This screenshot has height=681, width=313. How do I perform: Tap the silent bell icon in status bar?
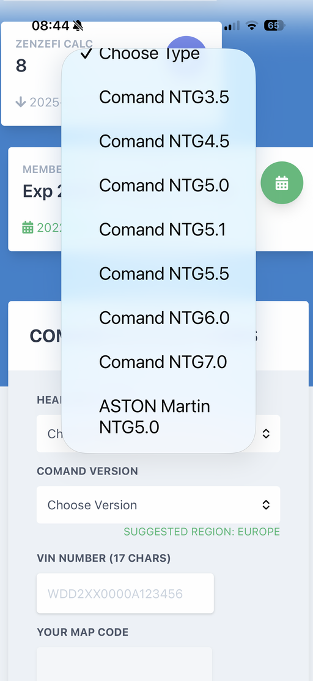[x=78, y=26]
